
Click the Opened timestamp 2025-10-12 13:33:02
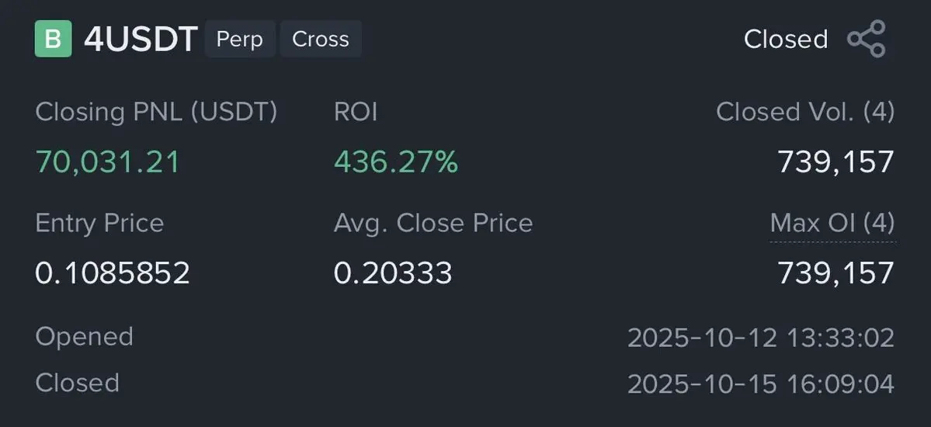coord(760,338)
